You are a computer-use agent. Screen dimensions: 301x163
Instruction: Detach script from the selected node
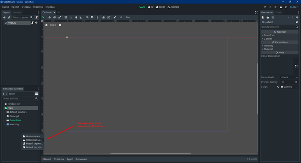pos(37,18)
